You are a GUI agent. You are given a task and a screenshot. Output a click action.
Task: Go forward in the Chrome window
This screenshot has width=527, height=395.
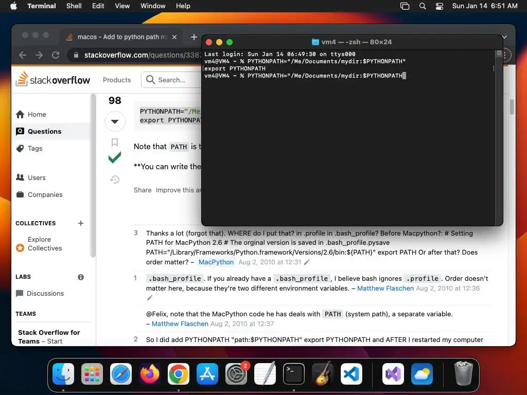pyautogui.click(x=39, y=55)
